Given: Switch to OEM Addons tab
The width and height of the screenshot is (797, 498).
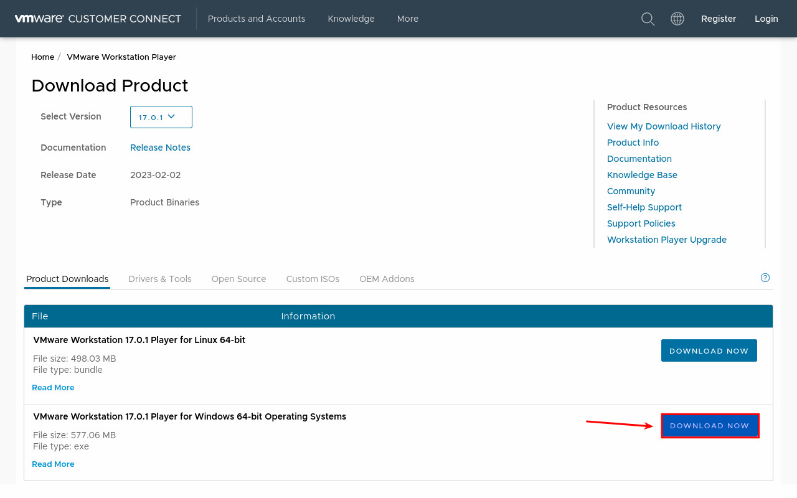Looking at the screenshot, I should point(387,279).
